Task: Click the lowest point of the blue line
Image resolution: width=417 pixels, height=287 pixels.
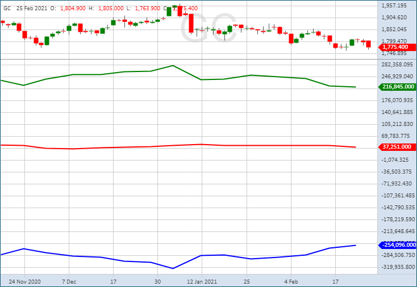Action: (173, 268)
